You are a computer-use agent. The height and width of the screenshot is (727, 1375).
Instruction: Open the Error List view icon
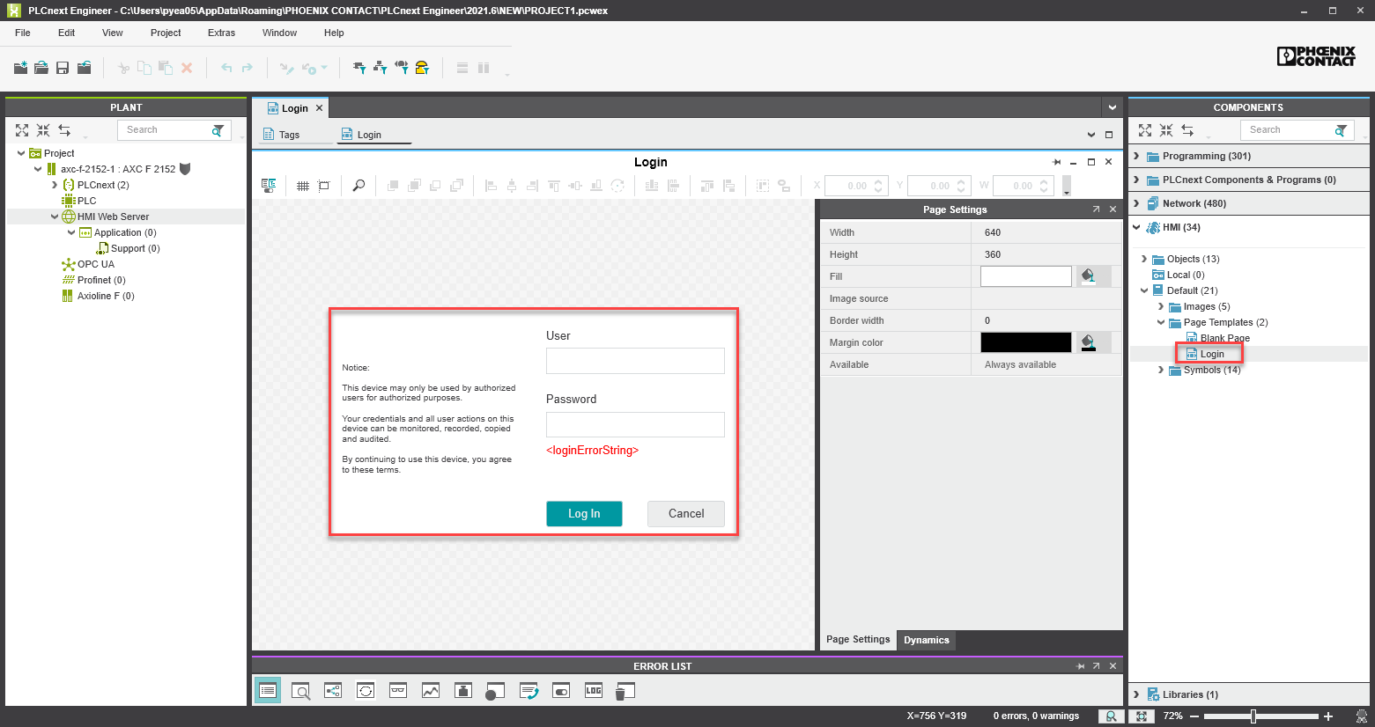(268, 691)
